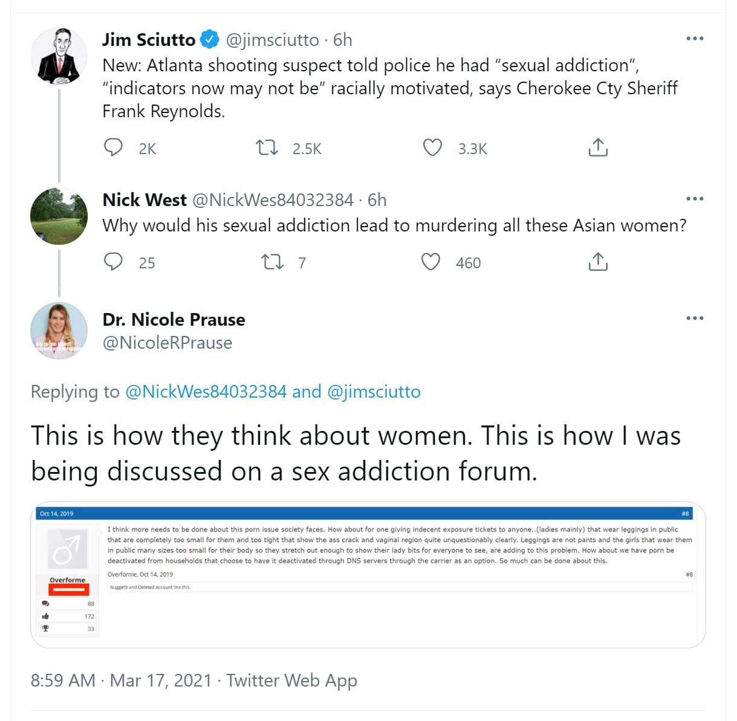737x721 pixels.
Task: Share Jim Sciutto's tweet
Action: pyautogui.click(x=597, y=147)
